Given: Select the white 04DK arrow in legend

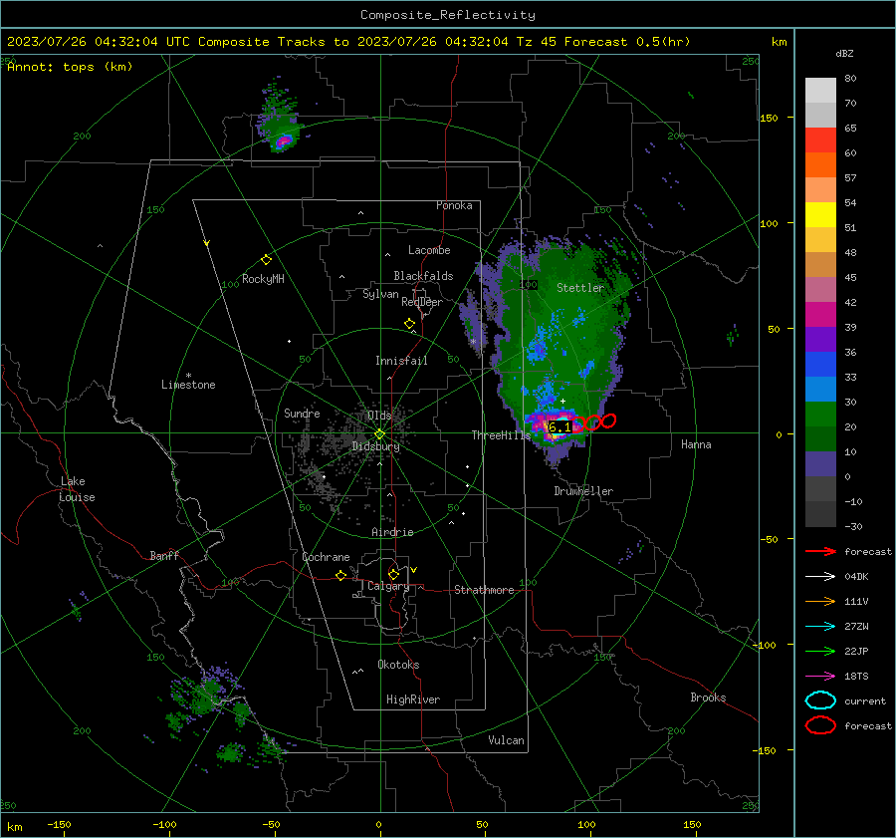Looking at the screenshot, I should 820,576.
